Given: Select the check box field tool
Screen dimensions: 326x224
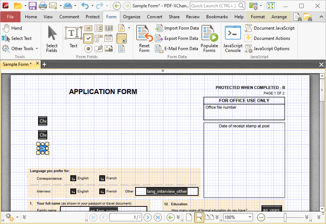Looking at the screenshot, I should coord(88,38).
